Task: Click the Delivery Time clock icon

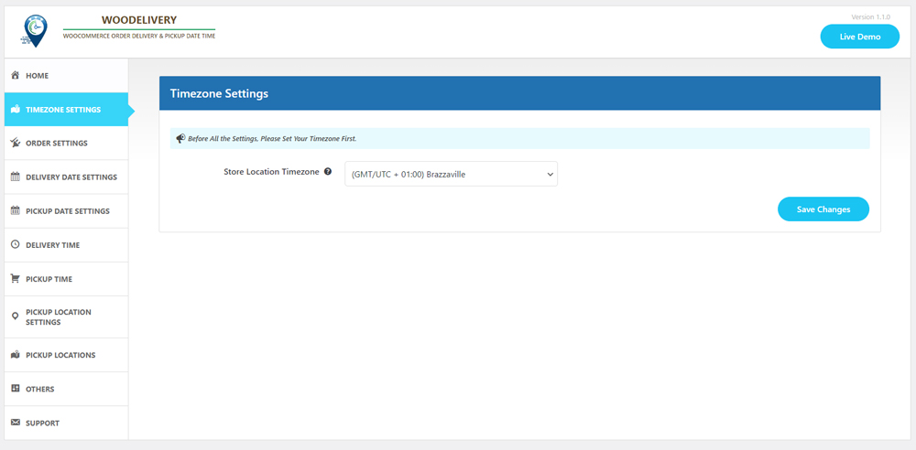Action: coord(16,245)
